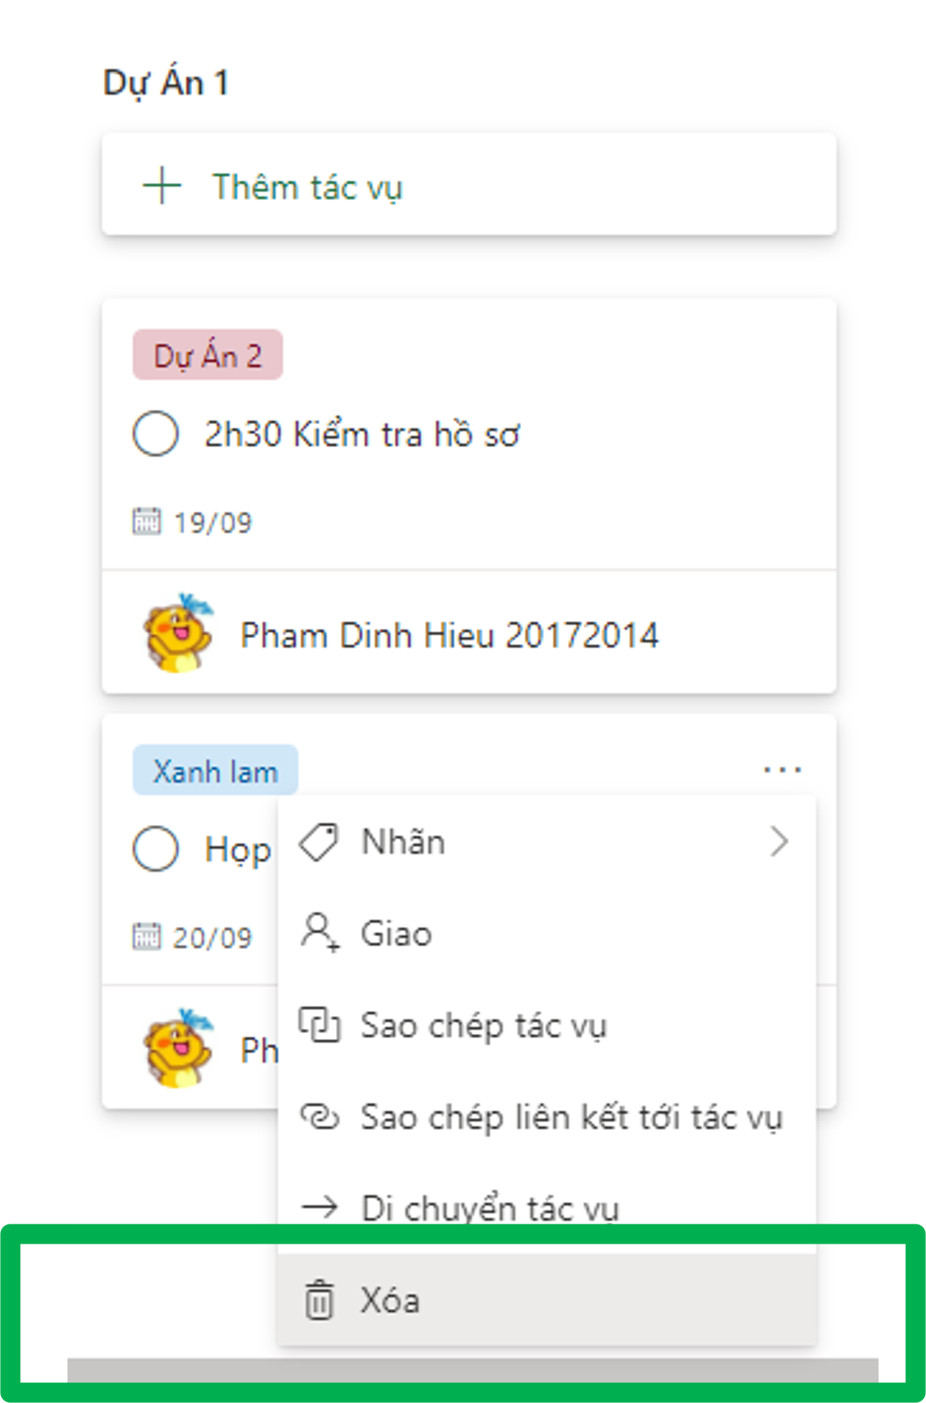Screen dimensions: 926x1403
Task: Click the trash icon beside Xóa
Action: pyautogui.click(x=319, y=1300)
